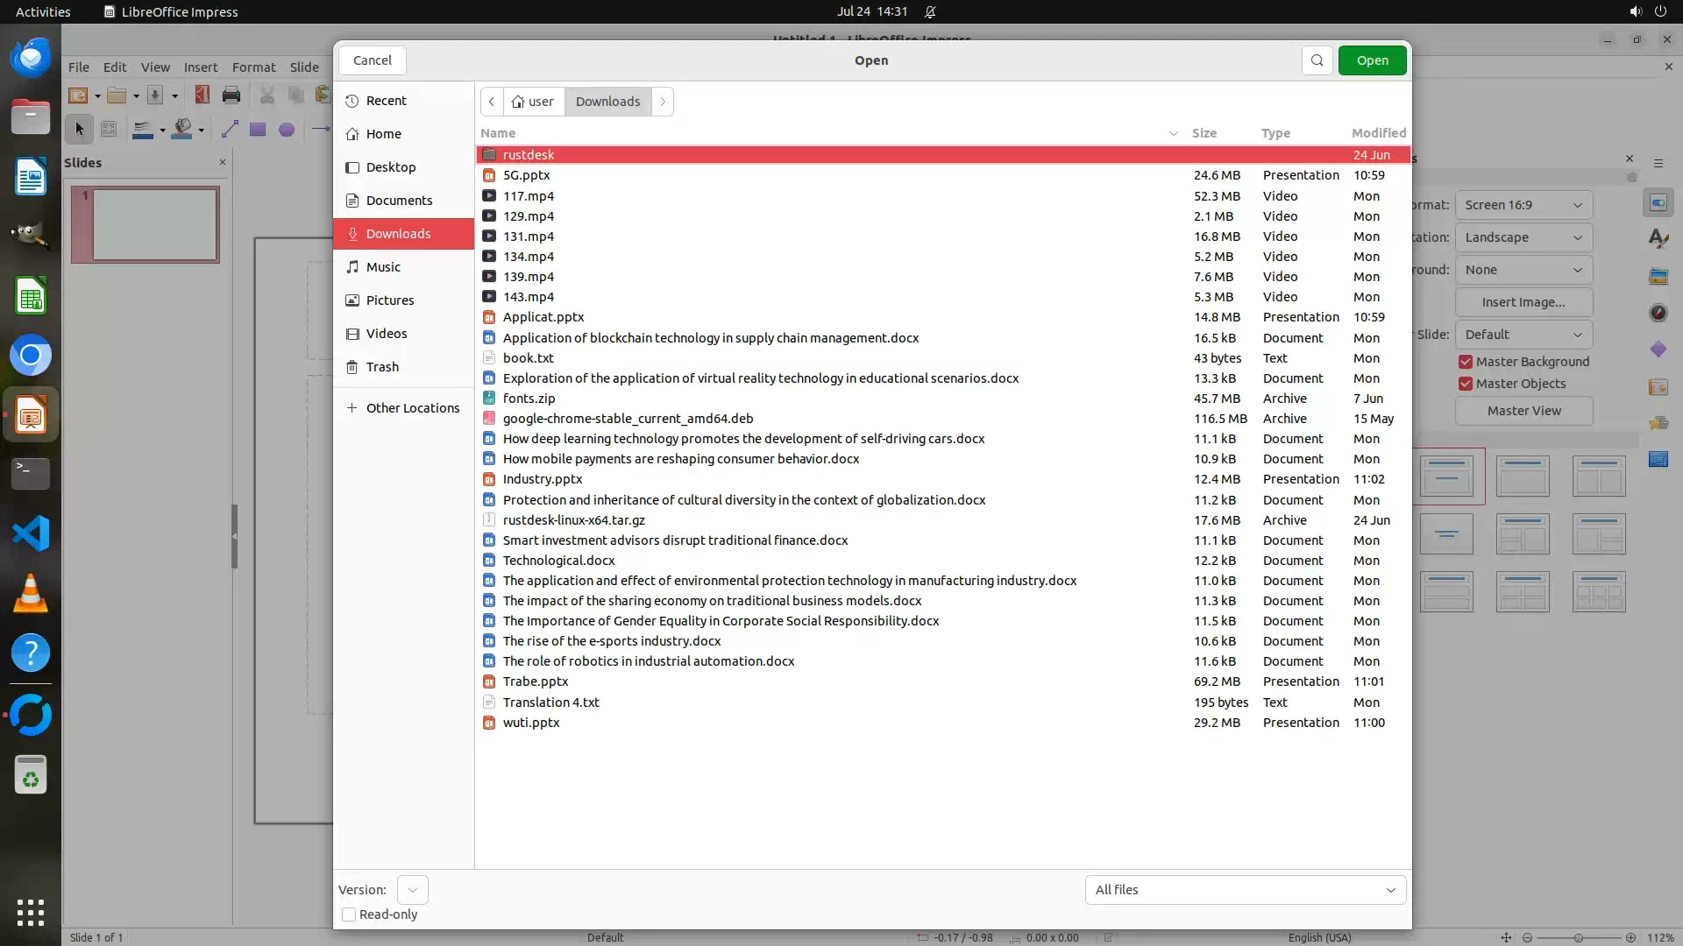The image size is (1683, 946).
Task: Click the green Open button
Action: tap(1372, 60)
